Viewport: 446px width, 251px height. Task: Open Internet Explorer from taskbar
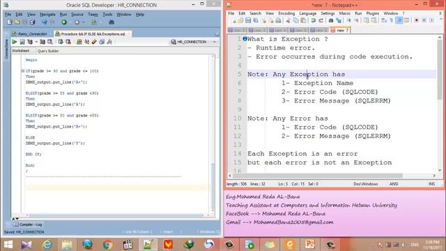pos(47,245)
